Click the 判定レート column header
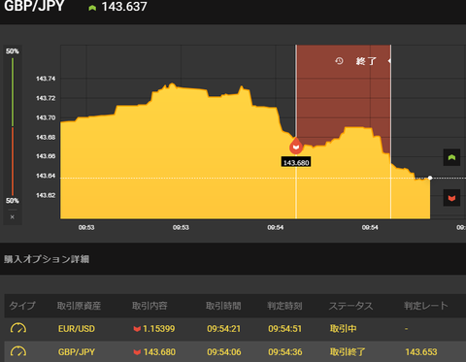The width and height of the screenshot is (466, 362). (426, 306)
